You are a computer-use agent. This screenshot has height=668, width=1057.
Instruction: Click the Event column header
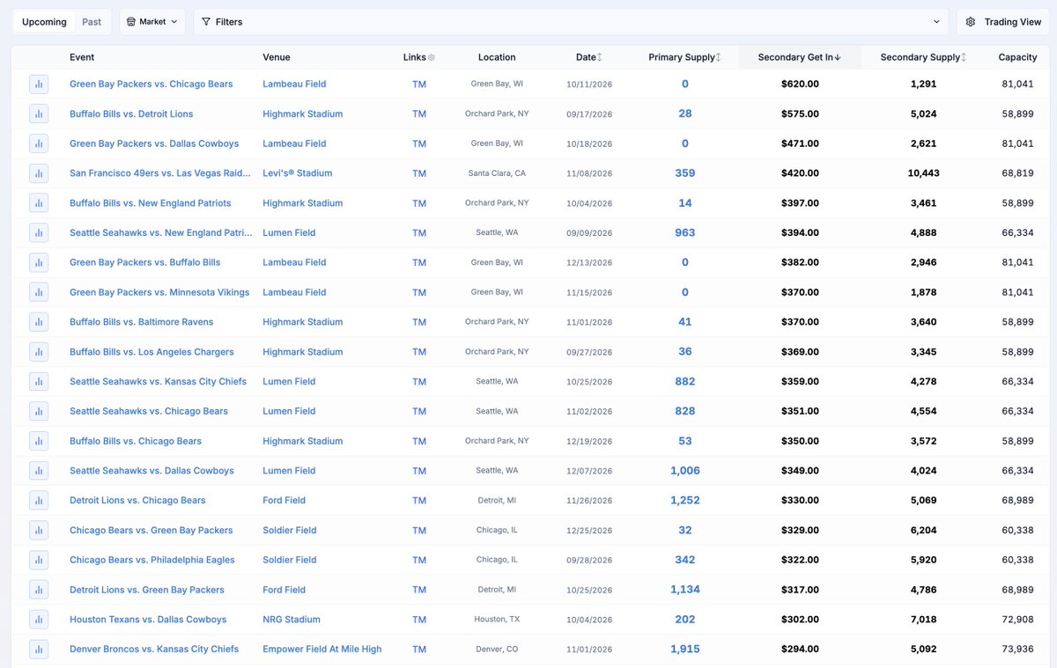coord(82,57)
